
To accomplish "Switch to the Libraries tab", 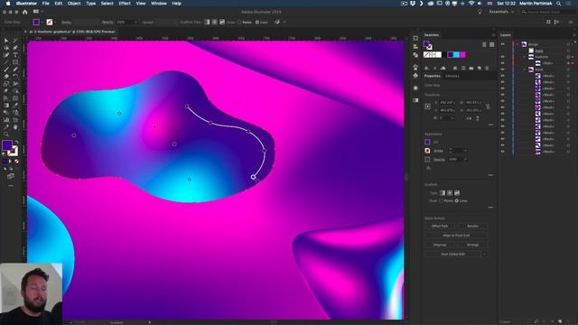I will point(452,76).
